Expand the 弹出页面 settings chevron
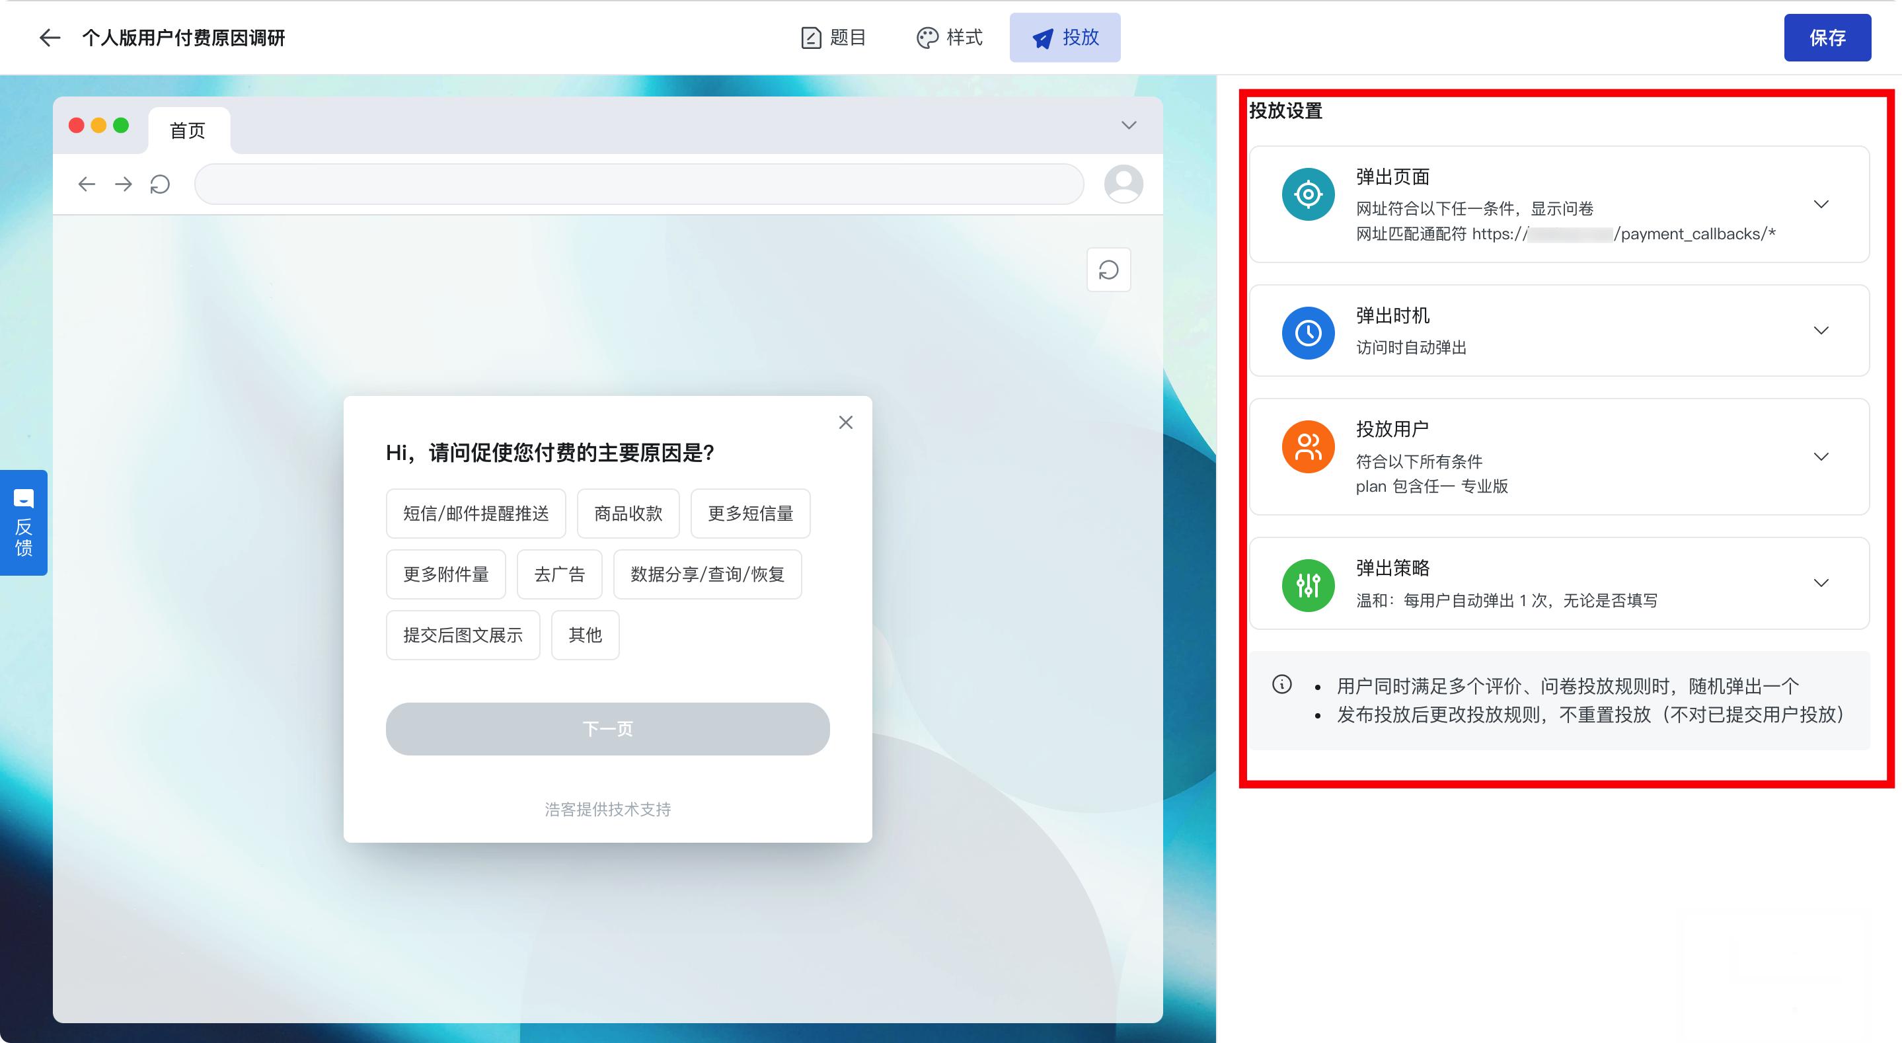 click(x=1821, y=205)
